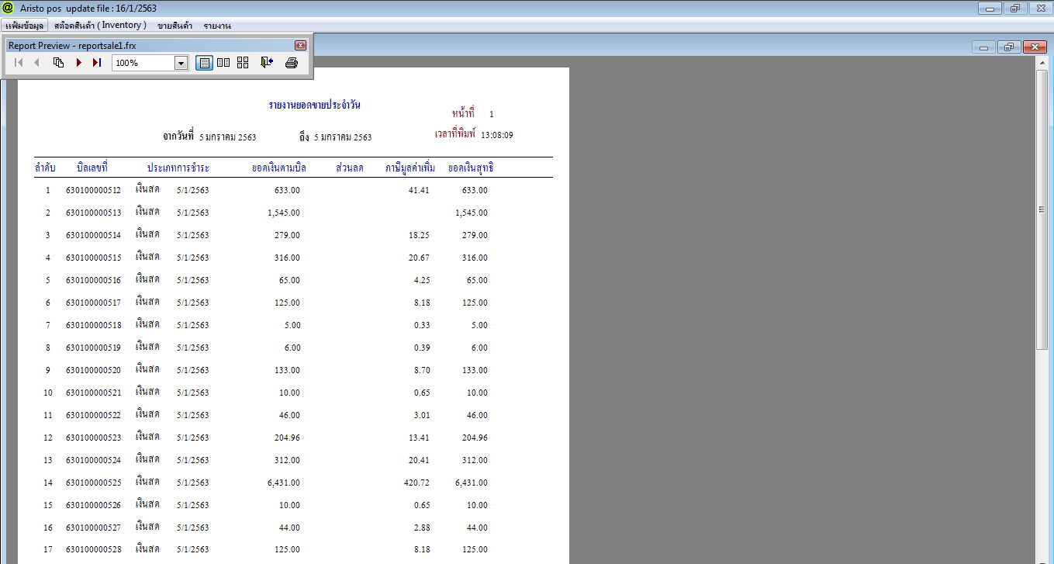Click bill number 630100000527
Screen dimensions: 1054x564
(x=94, y=528)
